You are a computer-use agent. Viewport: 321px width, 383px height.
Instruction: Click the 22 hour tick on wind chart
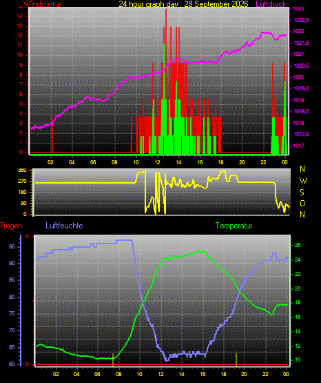pos(263,162)
